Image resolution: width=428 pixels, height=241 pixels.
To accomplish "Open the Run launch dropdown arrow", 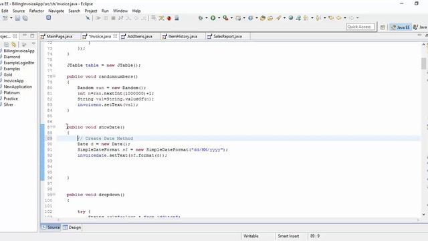I will (x=219, y=18).
